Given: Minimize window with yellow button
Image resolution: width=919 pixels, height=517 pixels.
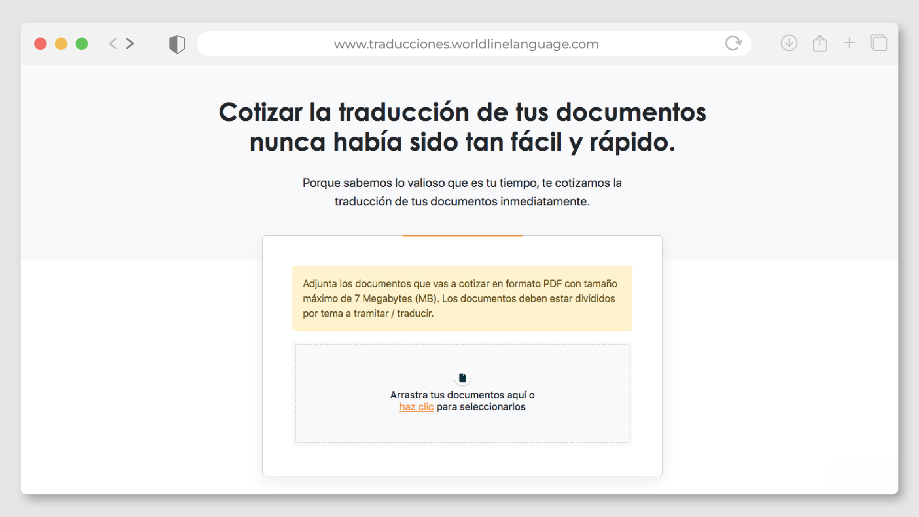Looking at the screenshot, I should point(61,44).
